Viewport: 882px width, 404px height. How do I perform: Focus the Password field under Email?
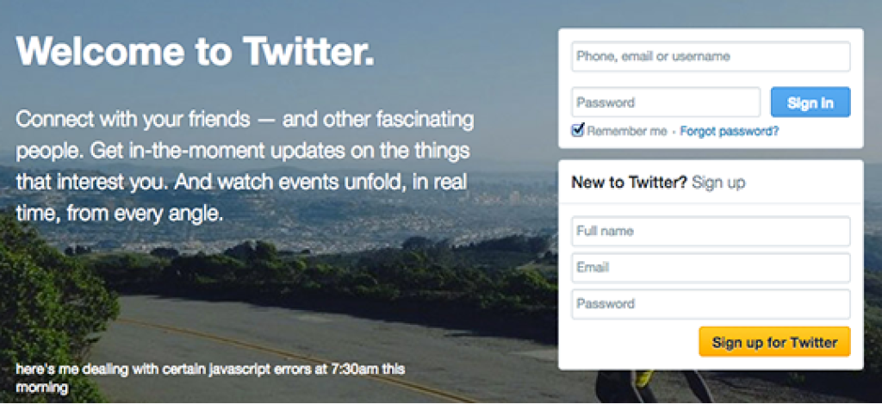tap(711, 304)
